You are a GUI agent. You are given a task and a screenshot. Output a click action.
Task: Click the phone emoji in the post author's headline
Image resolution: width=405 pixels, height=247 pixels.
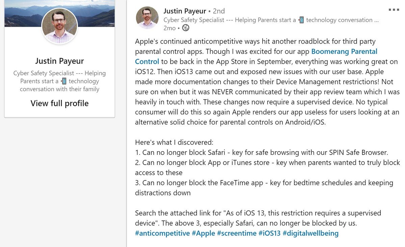point(301,20)
